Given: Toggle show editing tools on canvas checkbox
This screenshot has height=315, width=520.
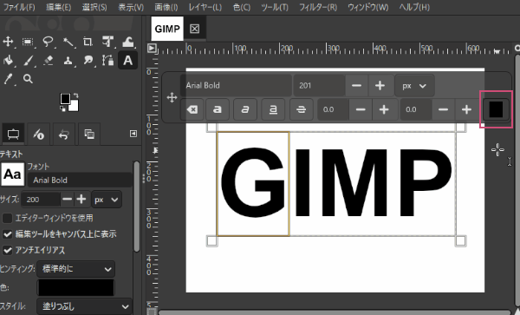Looking at the screenshot, I should pyautogui.click(x=7, y=234).
